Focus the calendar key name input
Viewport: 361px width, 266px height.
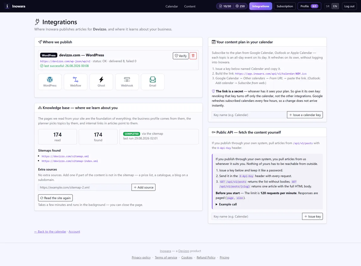point(249,115)
